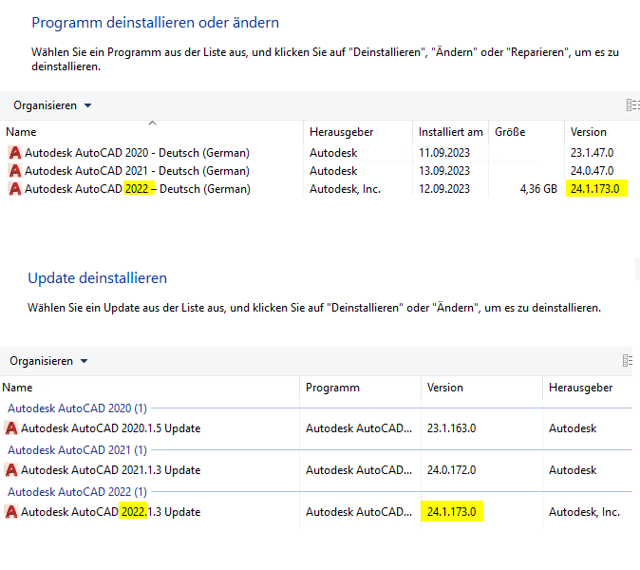Collapse the Autodesk AutoCAD 2020 (1) group

pos(76,408)
